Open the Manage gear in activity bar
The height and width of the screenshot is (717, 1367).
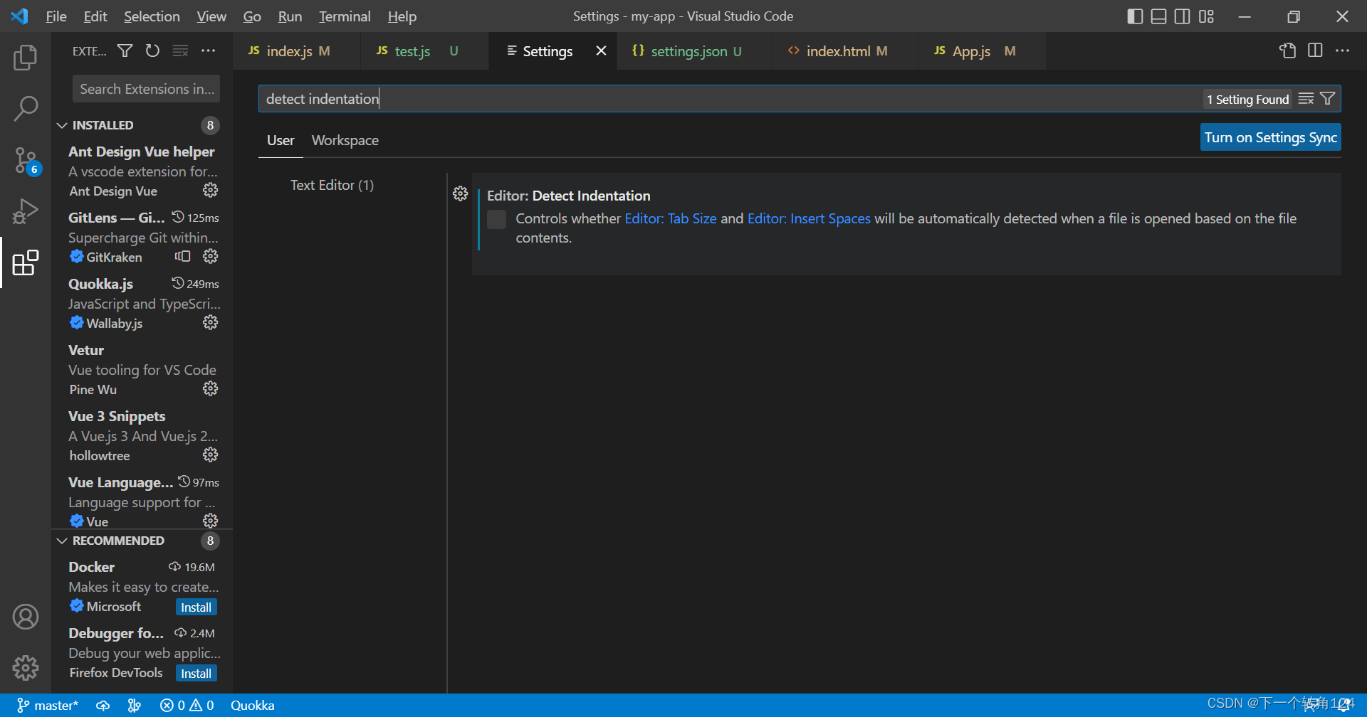[x=26, y=668]
